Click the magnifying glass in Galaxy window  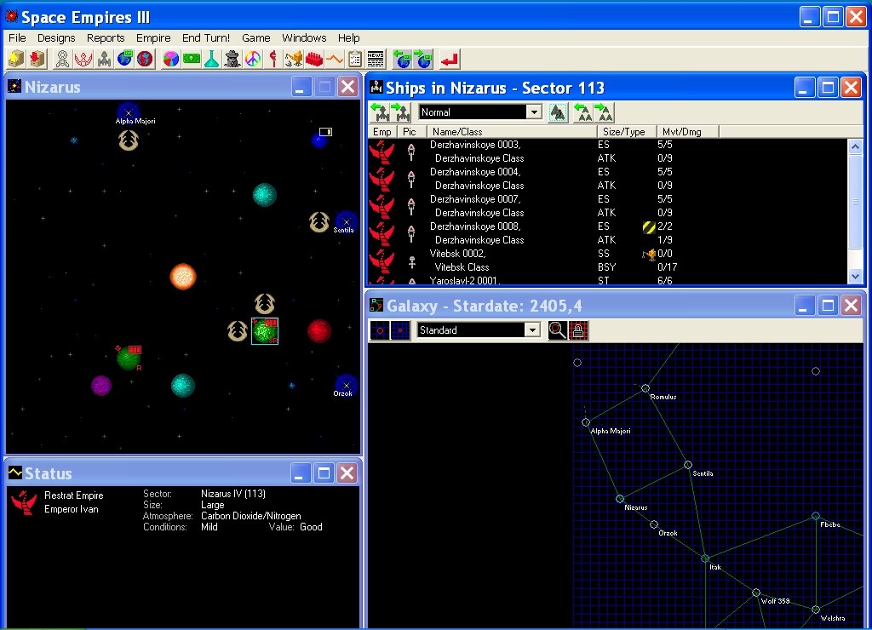pos(558,330)
